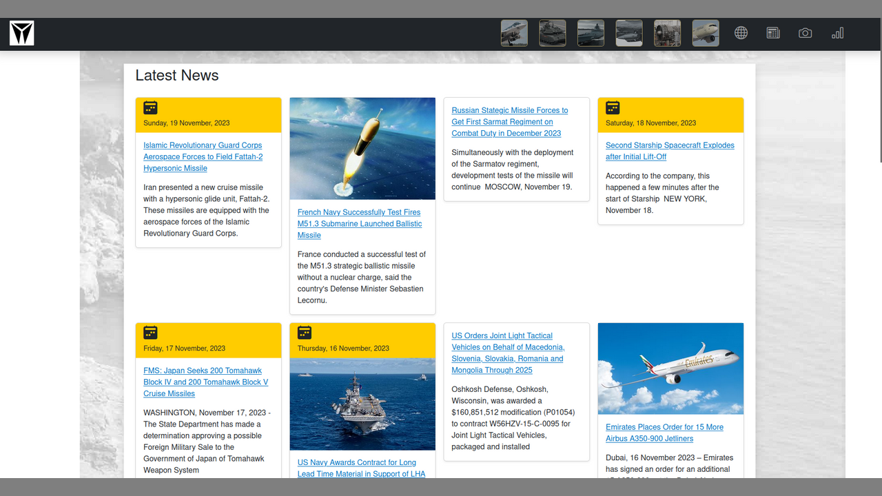
Task: Click the news icon in the header
Action: [773, 33]
